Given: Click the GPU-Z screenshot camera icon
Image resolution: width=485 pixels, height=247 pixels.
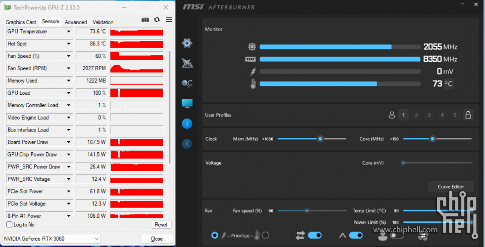Looking at the screenshot, I should (x=145, y=20).
